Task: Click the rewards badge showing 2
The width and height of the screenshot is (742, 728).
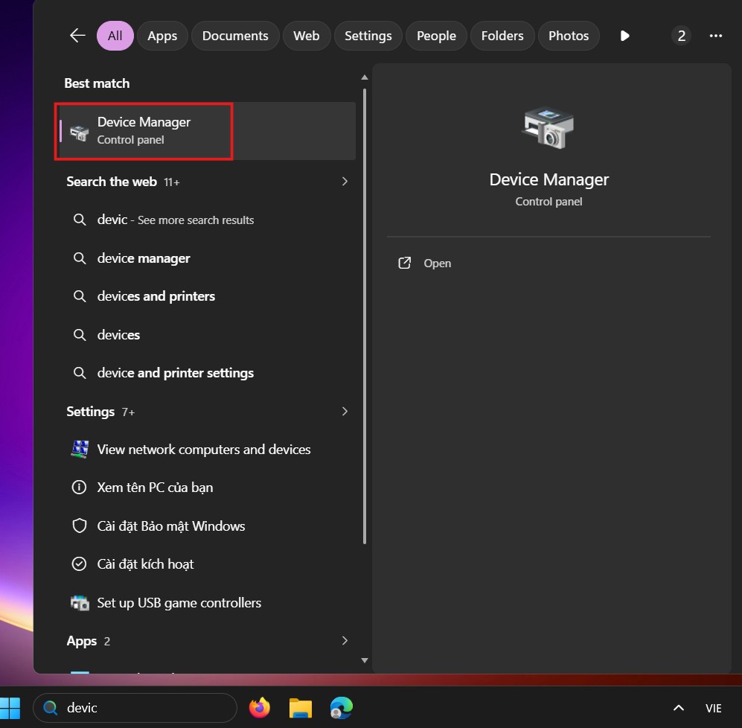Action: 681,36
